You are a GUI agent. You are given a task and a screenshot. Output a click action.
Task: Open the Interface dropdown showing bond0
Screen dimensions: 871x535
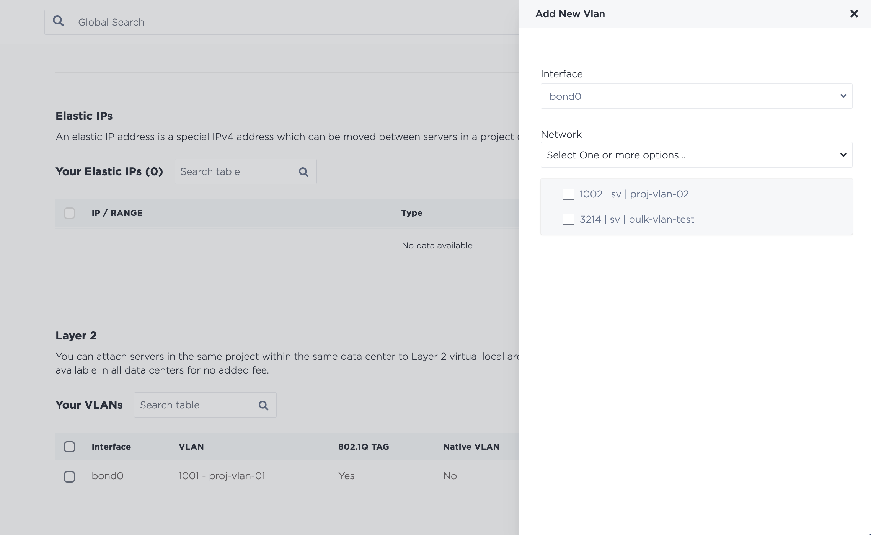click(x=696, y=96)
